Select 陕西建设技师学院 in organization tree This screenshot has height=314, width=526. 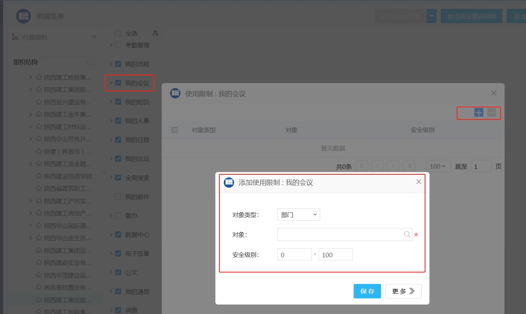click(67, 176)
